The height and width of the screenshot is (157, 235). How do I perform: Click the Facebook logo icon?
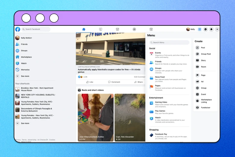18,29
